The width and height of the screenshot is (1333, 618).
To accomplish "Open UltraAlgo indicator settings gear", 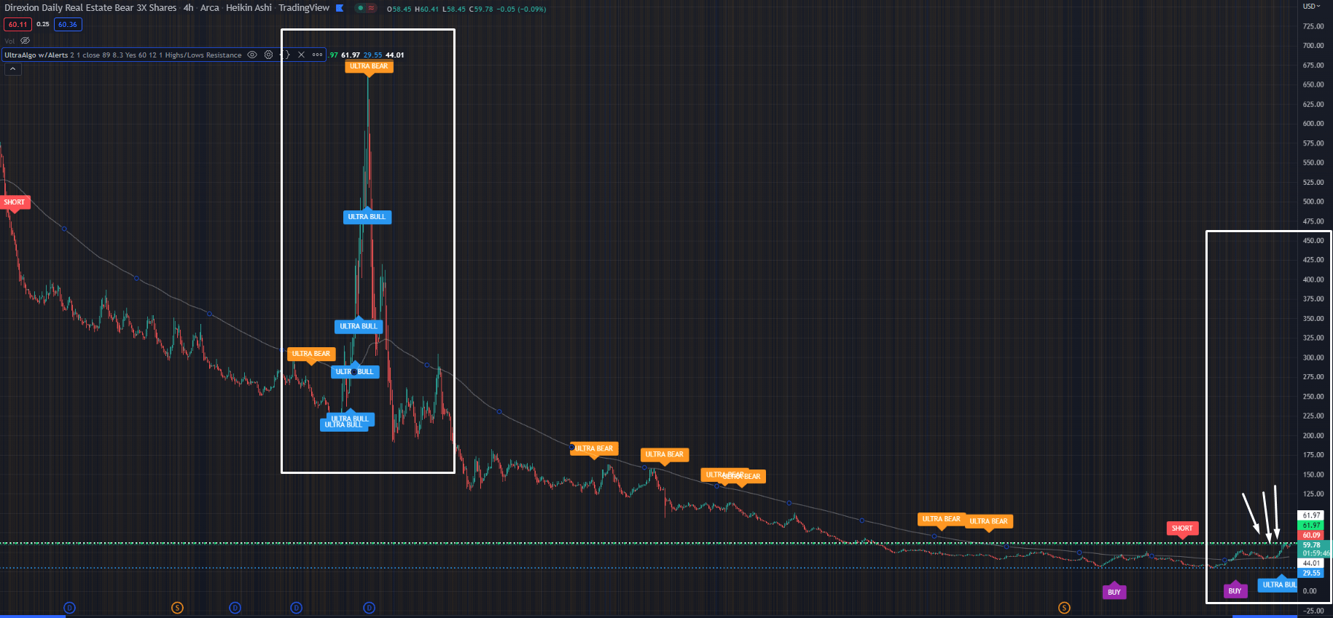I will 269,55.
